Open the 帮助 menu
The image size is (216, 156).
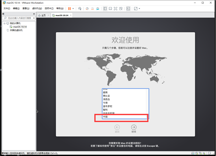click(60, 9)
